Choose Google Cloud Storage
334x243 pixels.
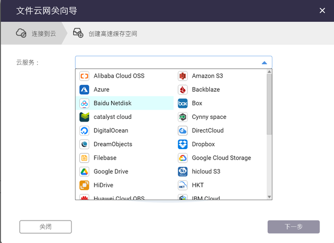click(220, 157)
